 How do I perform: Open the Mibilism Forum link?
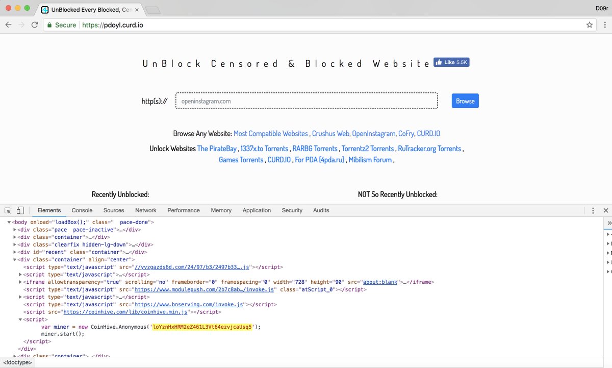371,160
